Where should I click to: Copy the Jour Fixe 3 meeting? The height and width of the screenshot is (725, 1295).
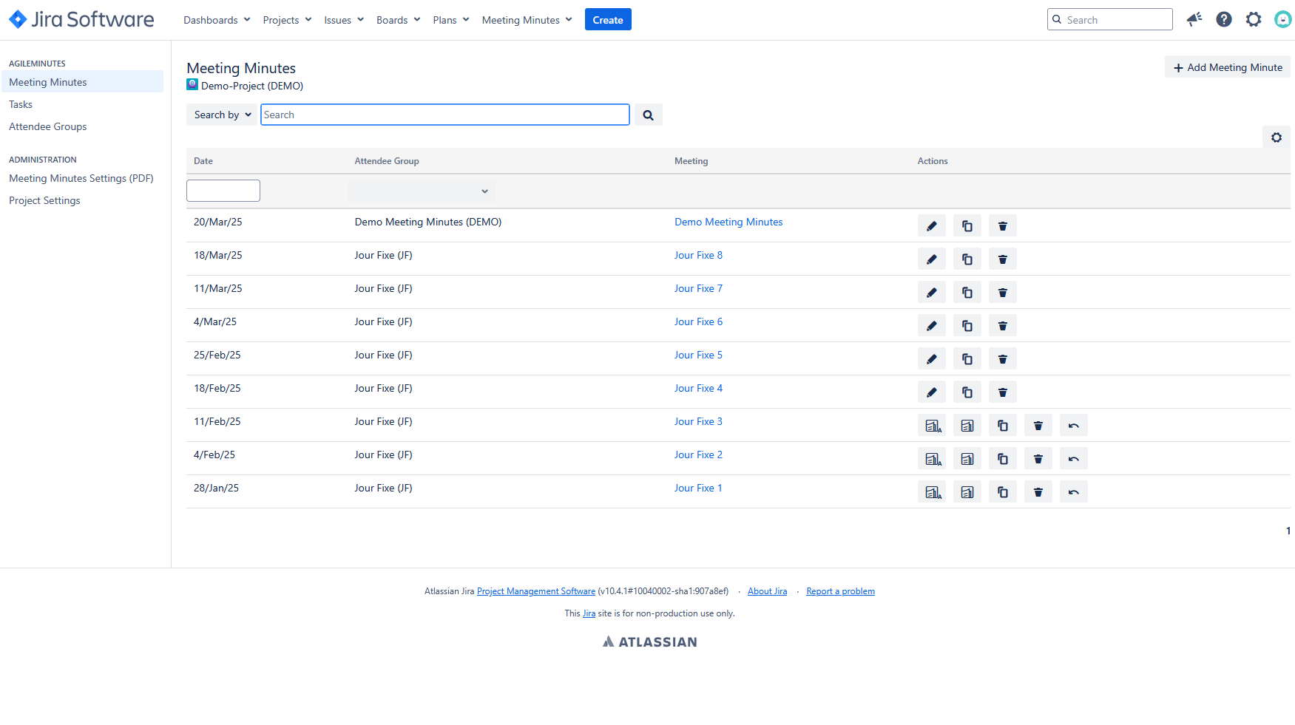(1002, 426)
